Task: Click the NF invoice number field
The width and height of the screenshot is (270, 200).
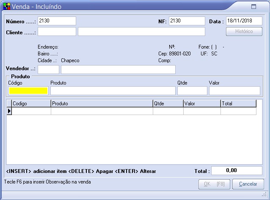Action: (x=187, y=21)
